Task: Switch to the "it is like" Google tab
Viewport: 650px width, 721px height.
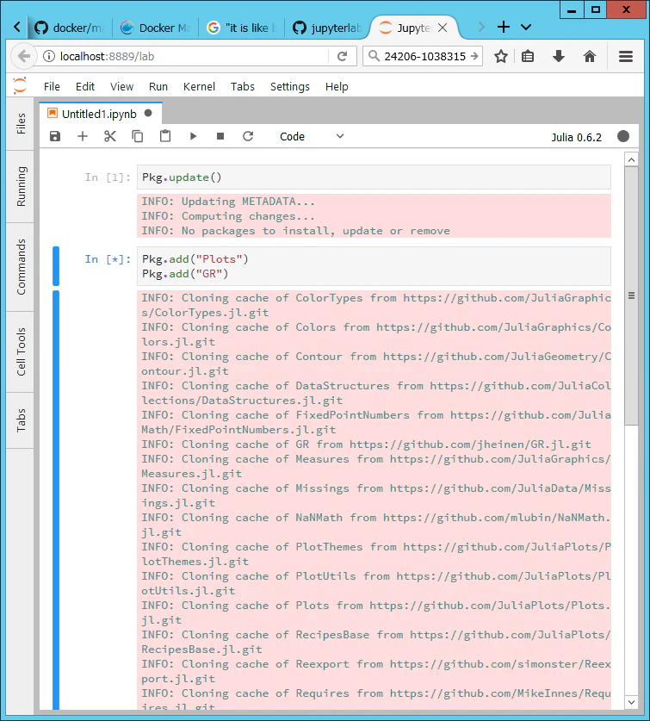Action: pyautogui.click(x=241, y=28)
